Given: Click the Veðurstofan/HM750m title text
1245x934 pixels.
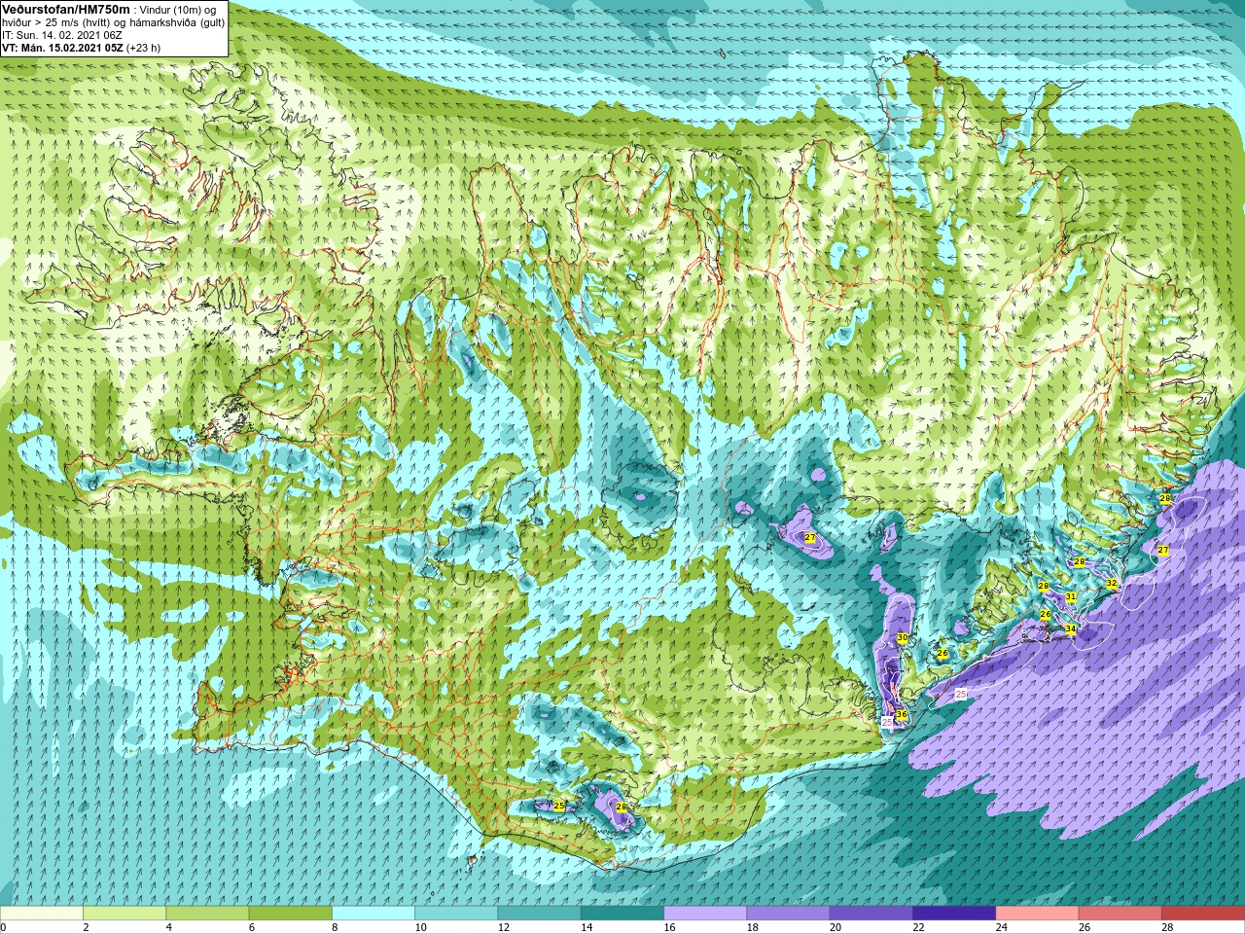Looking at the screenshot, I should (65, 8).
